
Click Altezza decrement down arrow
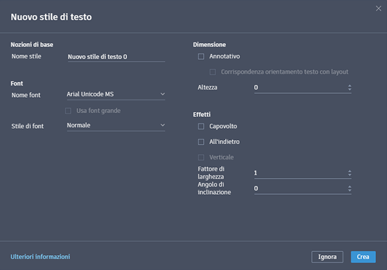(350, 90)
